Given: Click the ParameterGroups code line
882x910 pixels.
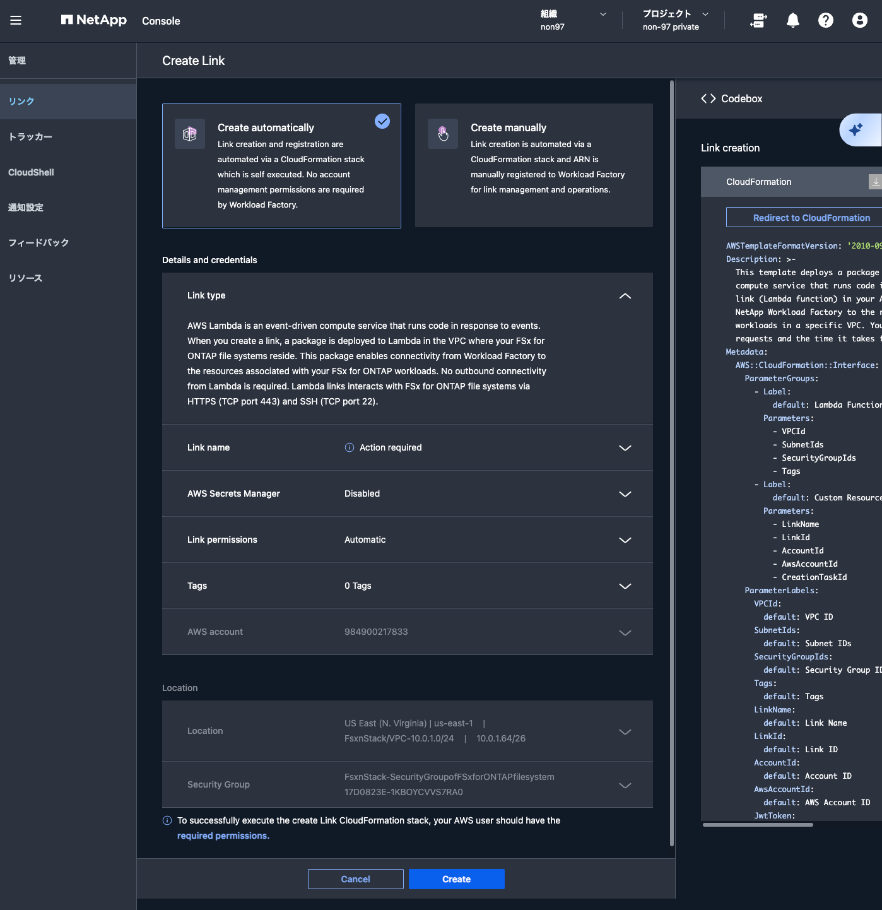Looking at the screenshot, I should point(782,378).
